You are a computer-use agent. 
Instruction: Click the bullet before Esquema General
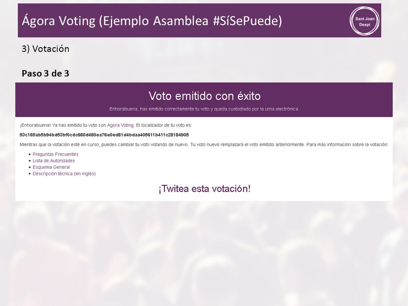click(x=30, y=167)
